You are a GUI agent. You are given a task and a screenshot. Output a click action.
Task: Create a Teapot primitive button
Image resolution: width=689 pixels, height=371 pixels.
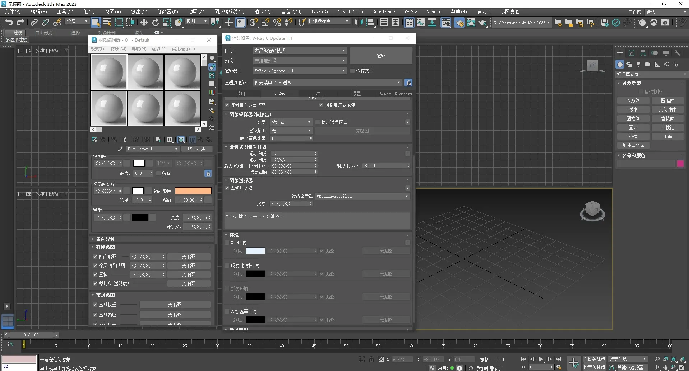tap(633, 137)
